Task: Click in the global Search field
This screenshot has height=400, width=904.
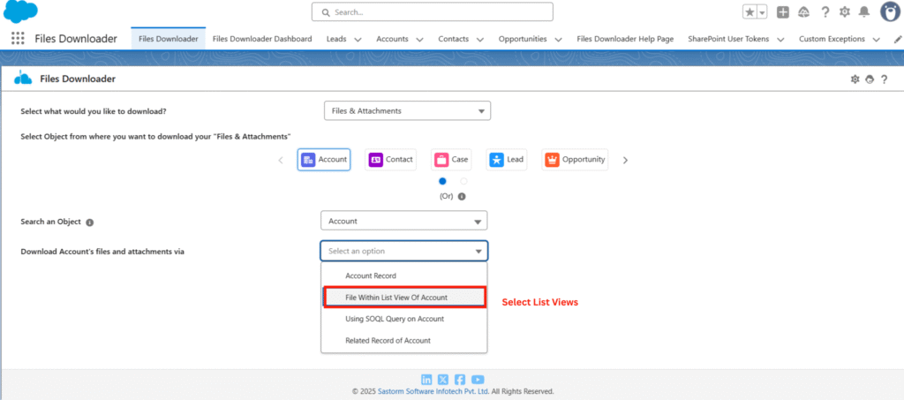Action: tap(433, 11)
